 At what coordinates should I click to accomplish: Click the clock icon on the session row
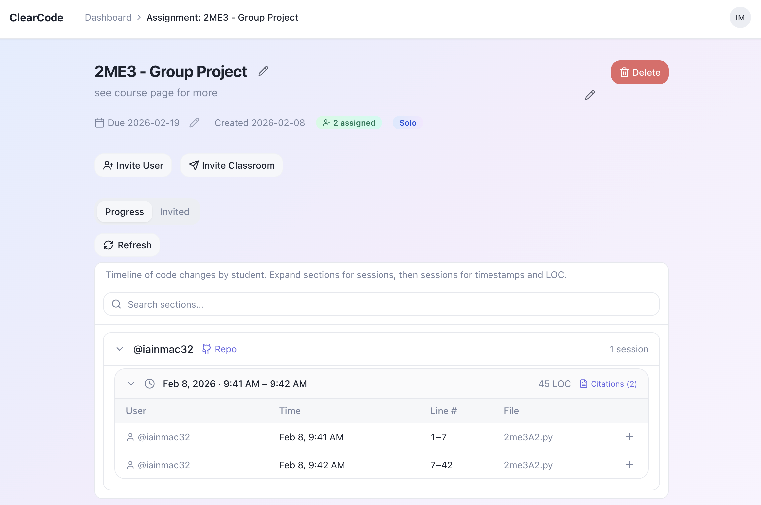click(150, 384)
